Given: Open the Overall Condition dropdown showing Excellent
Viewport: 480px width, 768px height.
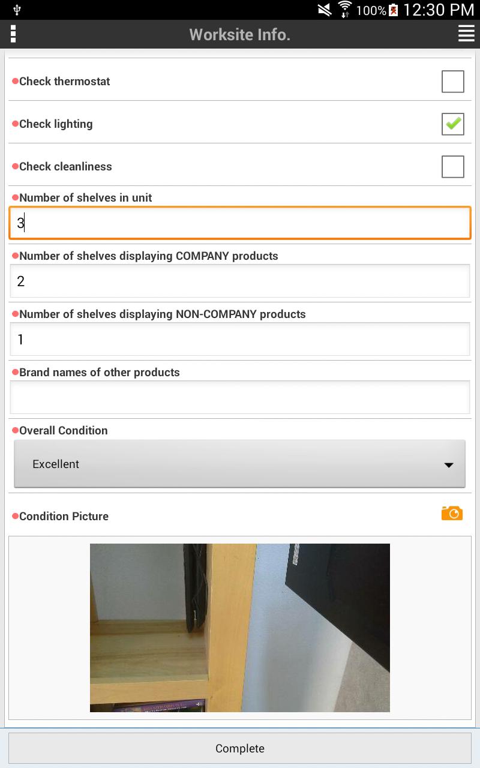Looking at the screenshot, I should point(240,464).
